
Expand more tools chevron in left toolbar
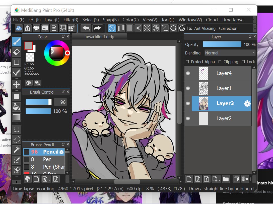17,182
